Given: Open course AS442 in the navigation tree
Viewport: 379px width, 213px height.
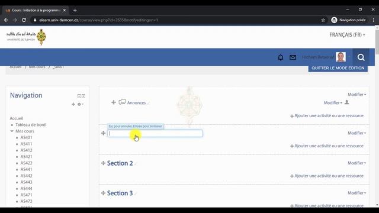Looking at the screenshot, I should point(26,176).
